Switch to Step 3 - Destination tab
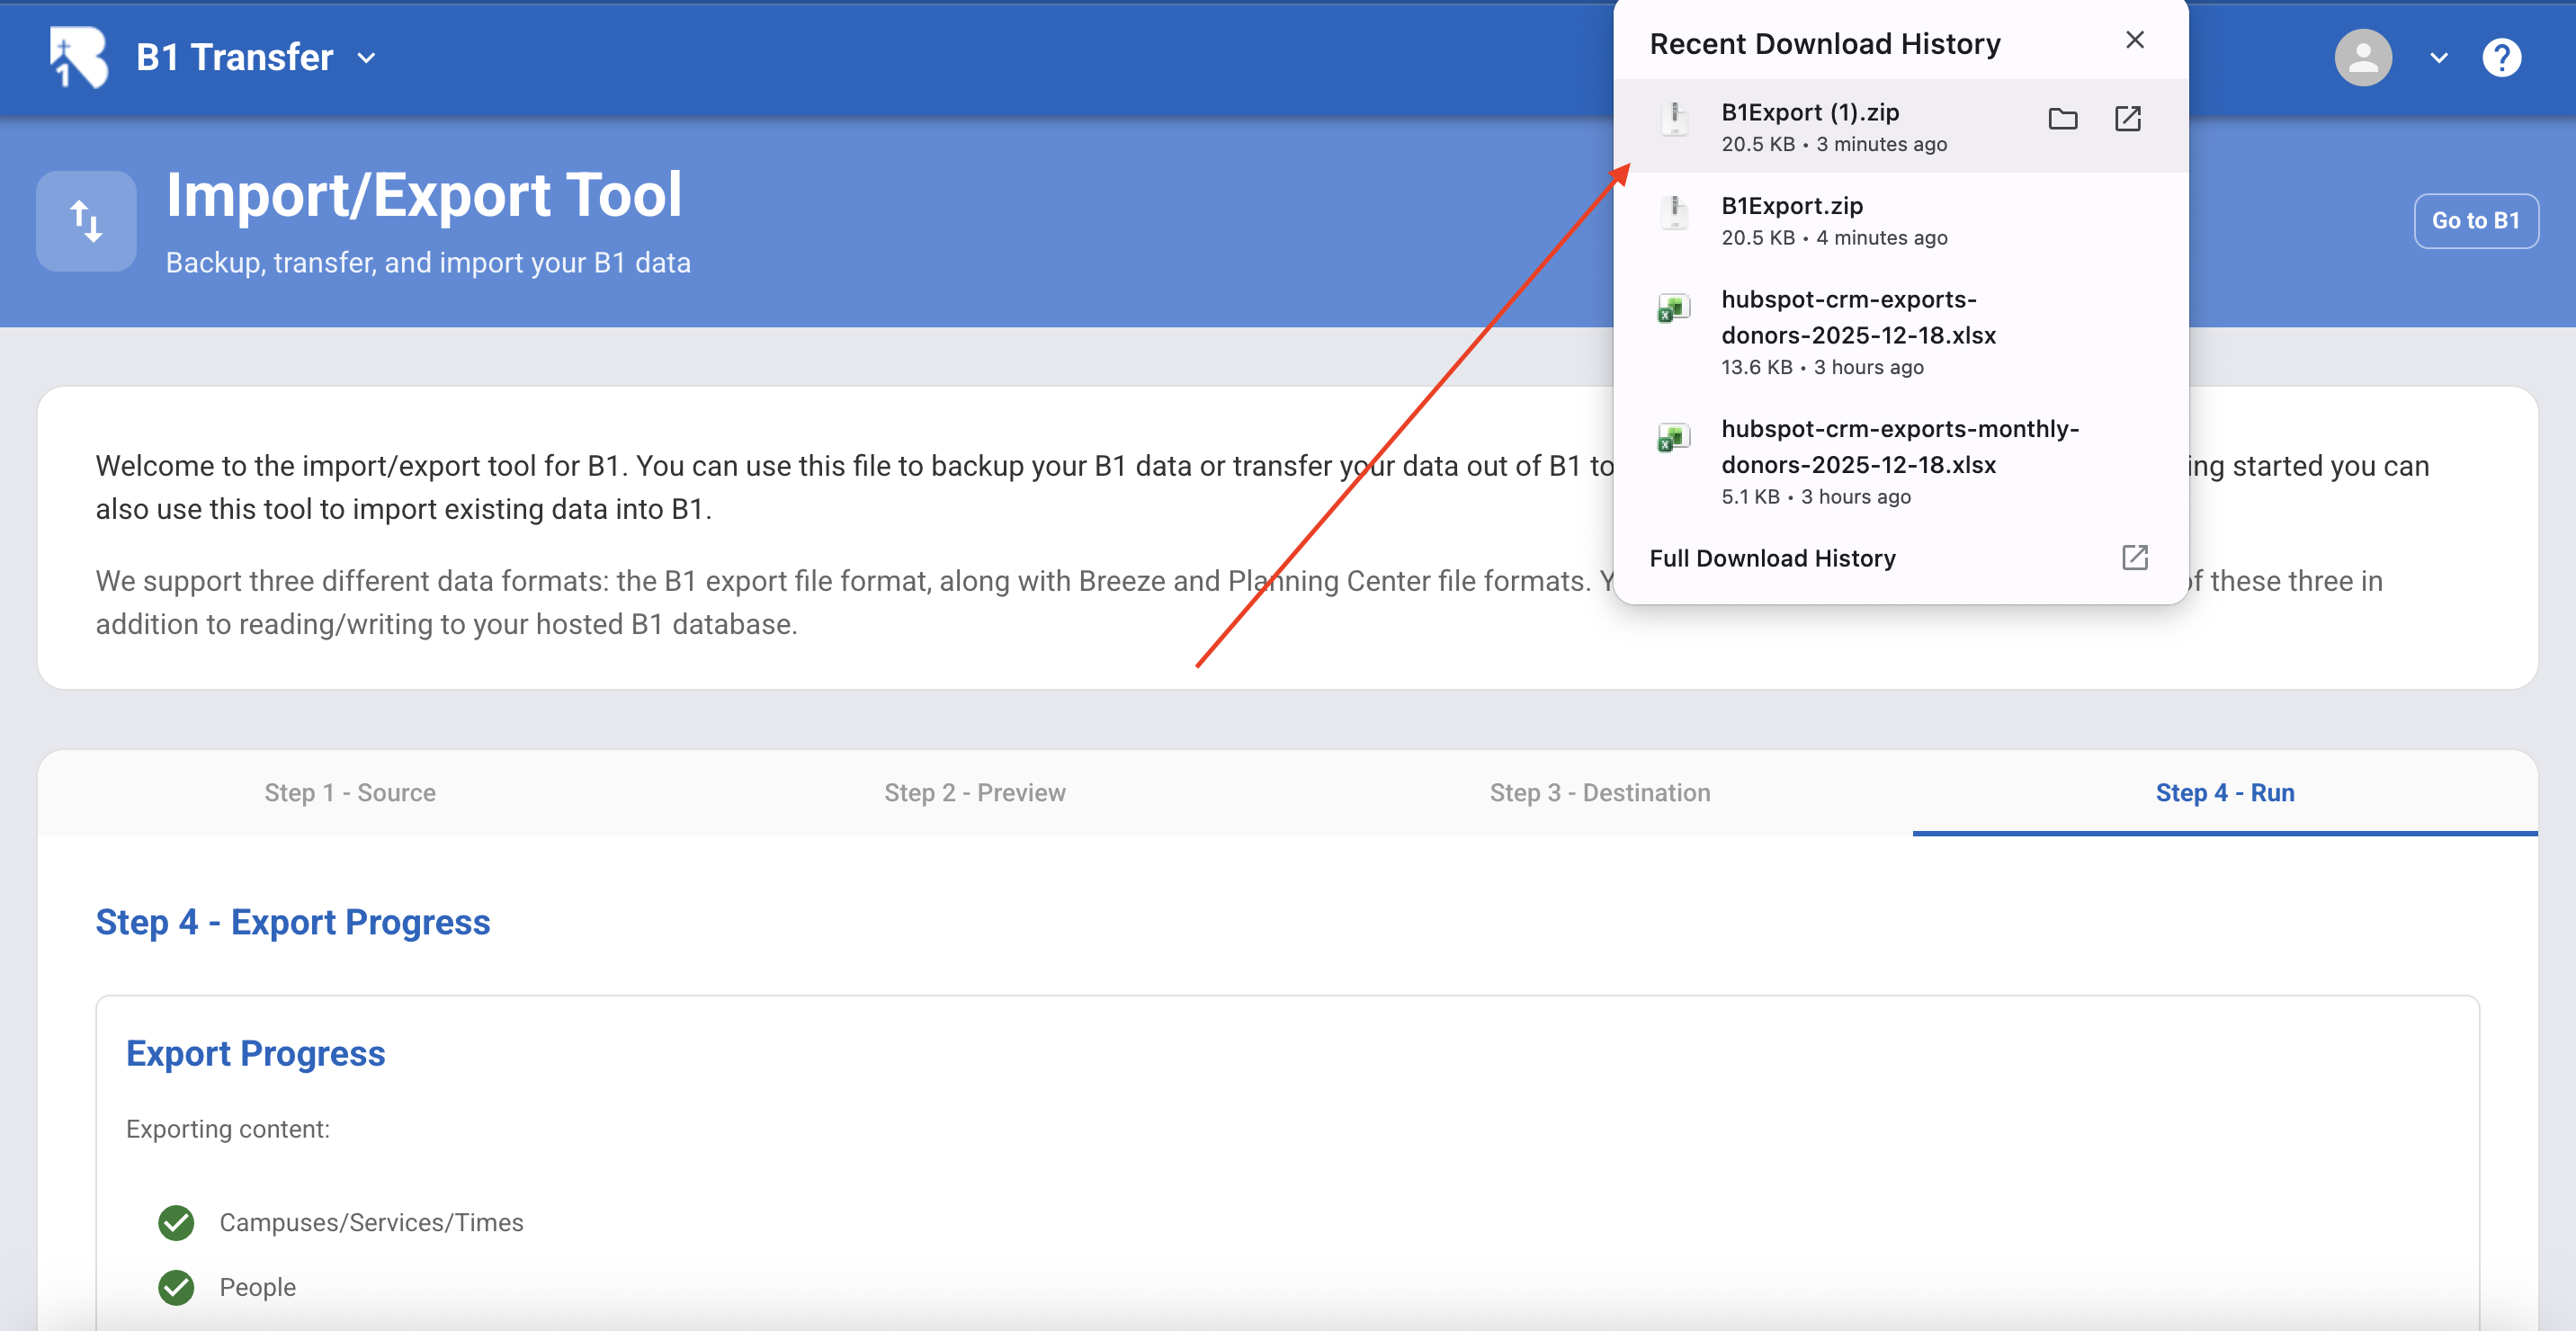Image resolution: width=2576 pixels, height=1331 pixels. [x=1599, y=792]
